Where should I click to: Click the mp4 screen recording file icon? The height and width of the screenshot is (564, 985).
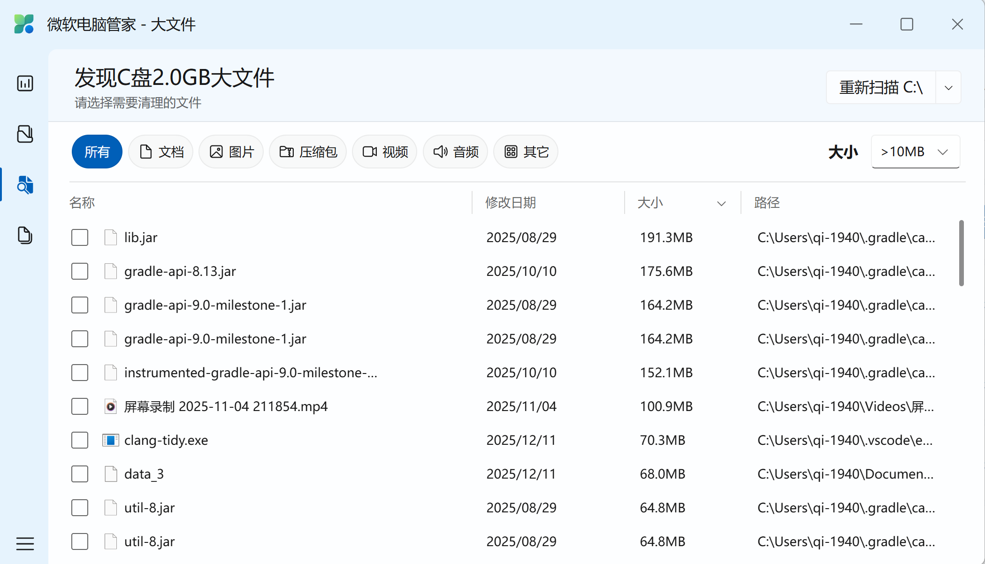pyautogui.click(x=111, y=406)
